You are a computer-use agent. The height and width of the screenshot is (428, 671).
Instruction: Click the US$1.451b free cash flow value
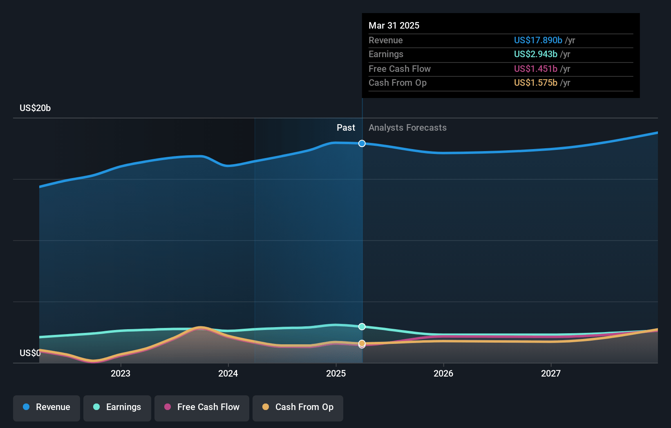[536, 69]
